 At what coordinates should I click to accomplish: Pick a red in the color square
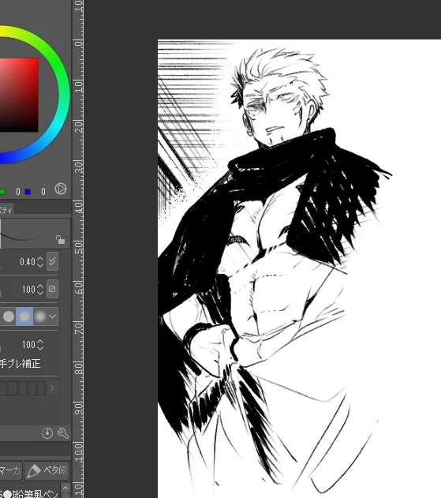[19, 95]
